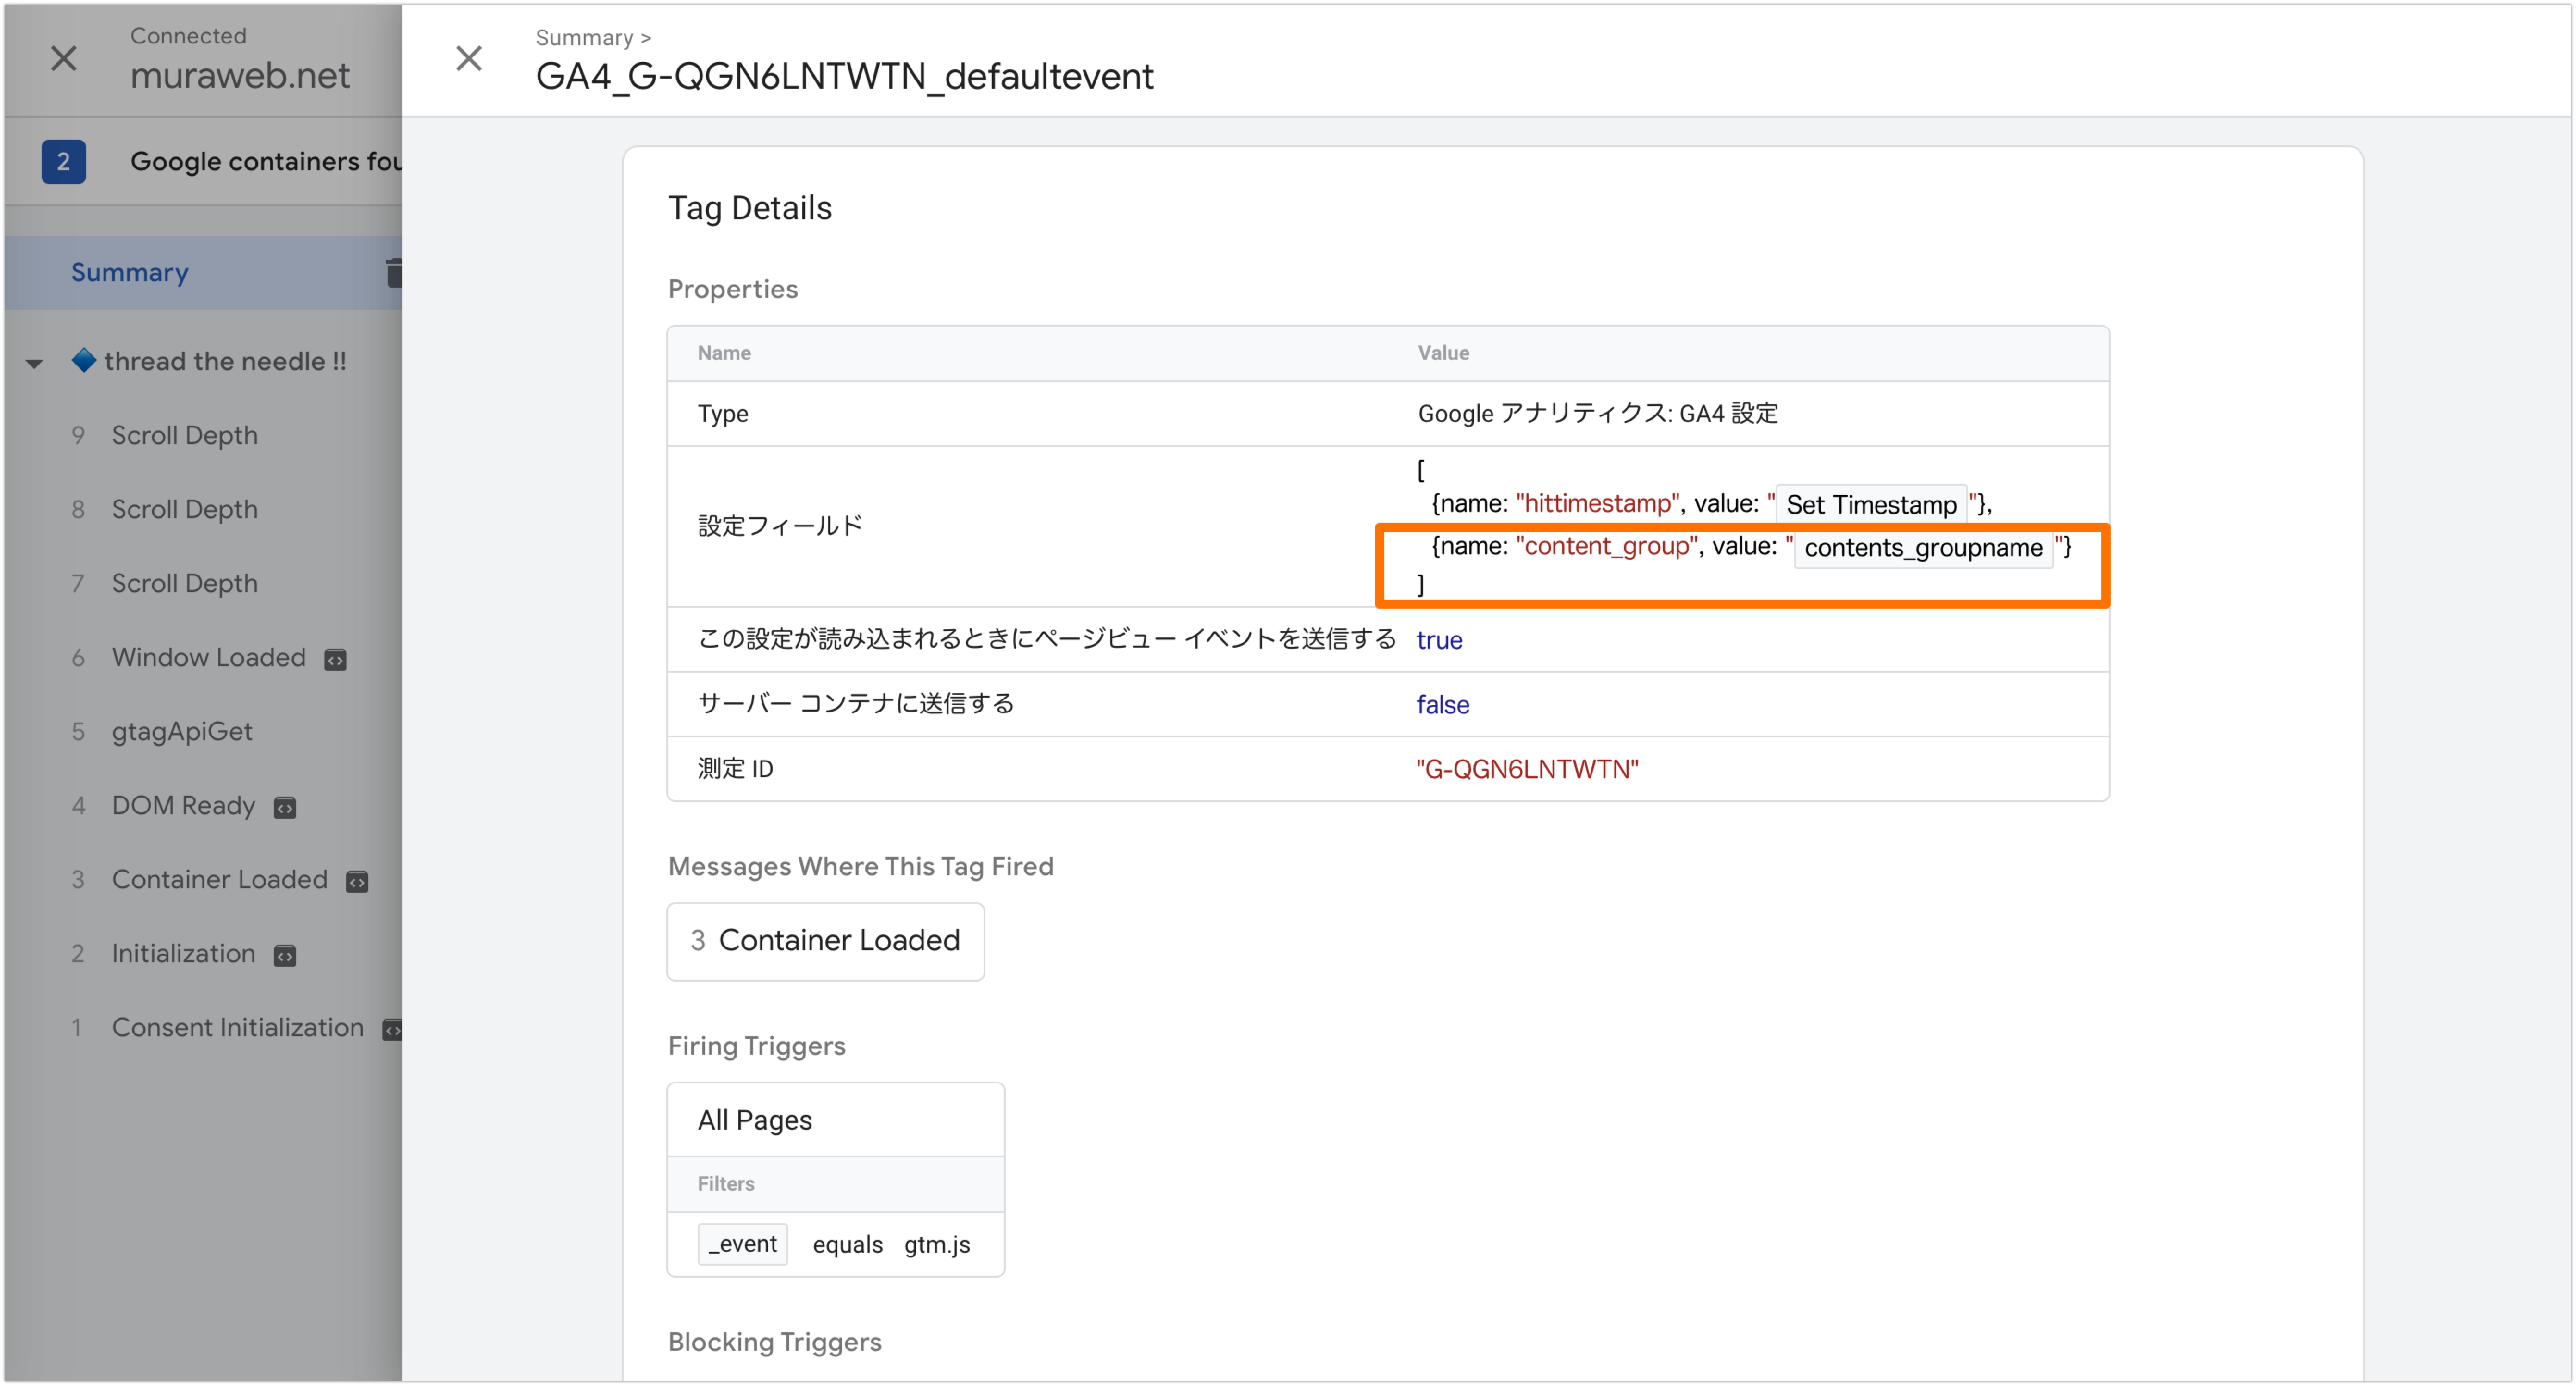Select event 5 gtagApiGet
The height and width of the screenshot is (1386, 2576).
pos(182,731)
